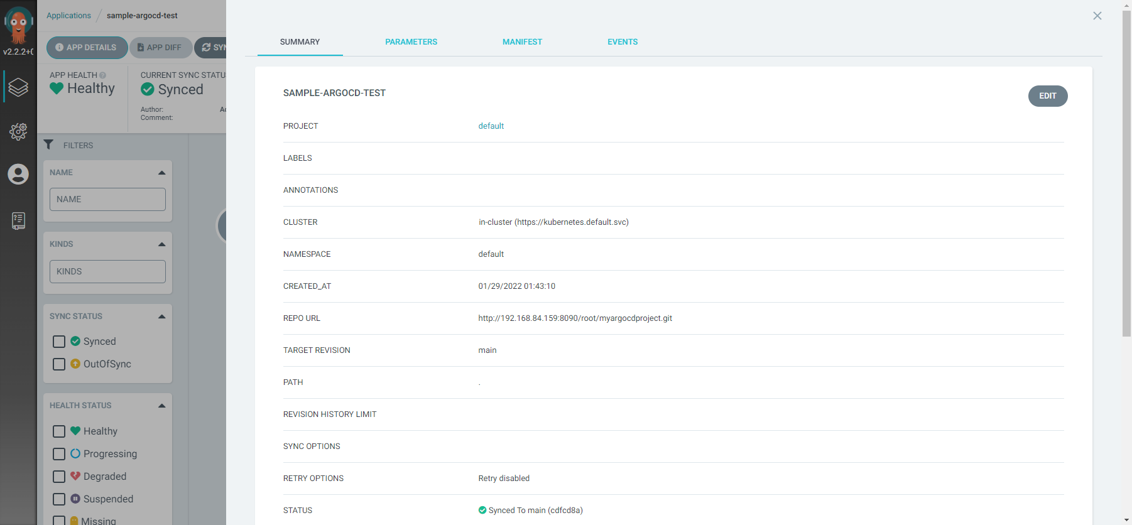Open the User Info avatar icon
Screen dimensions: 1132x525
click(18, 174)
